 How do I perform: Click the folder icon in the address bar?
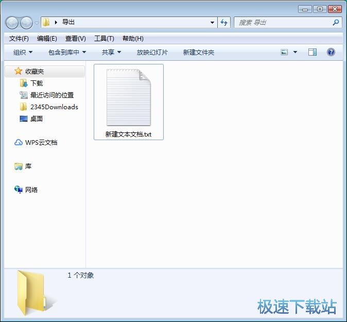[46, 22]
